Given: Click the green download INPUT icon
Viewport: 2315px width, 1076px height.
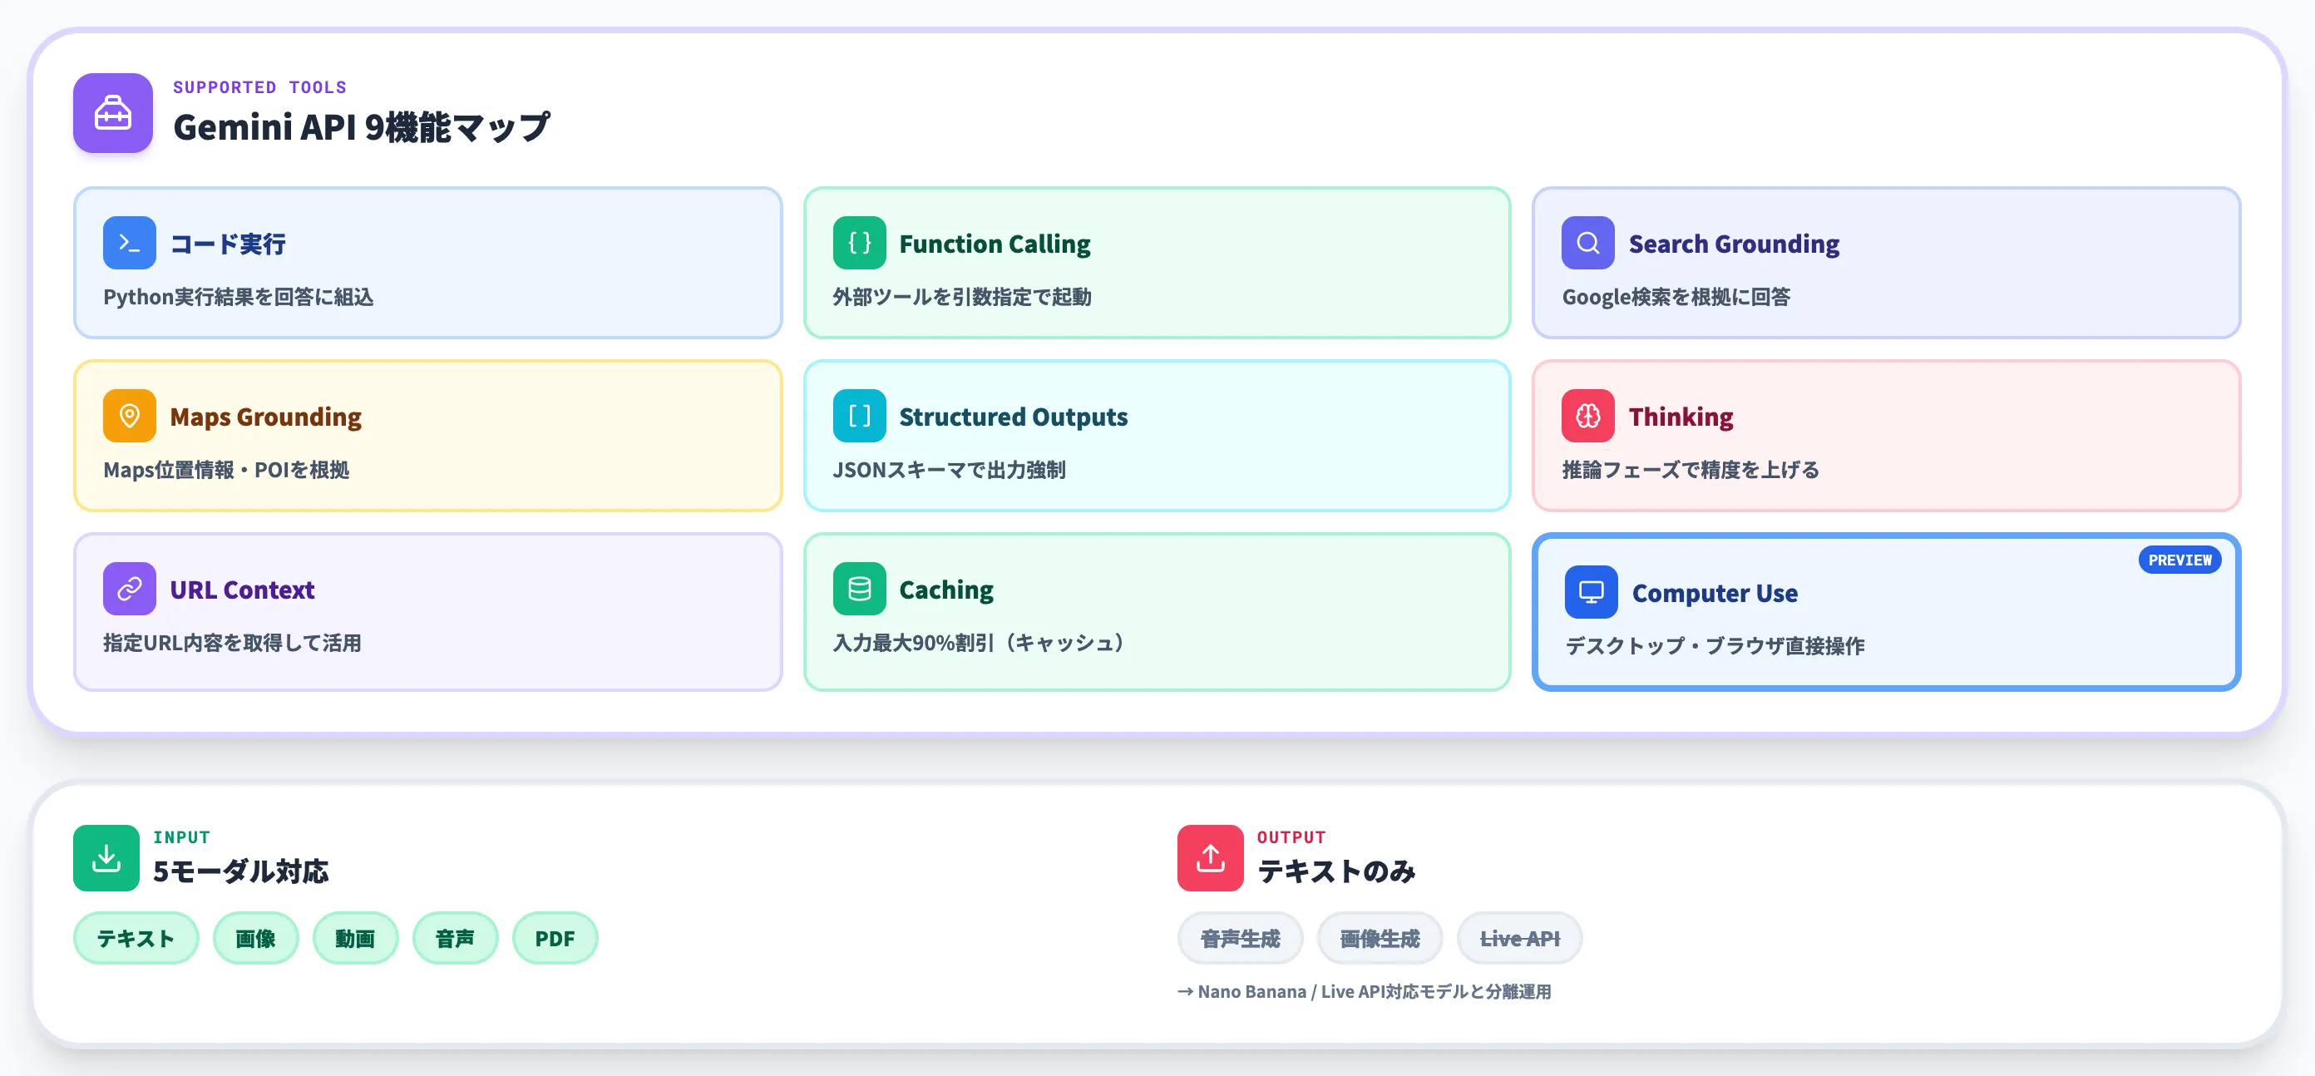Looking at the screenshot, I should pos(106,858).
